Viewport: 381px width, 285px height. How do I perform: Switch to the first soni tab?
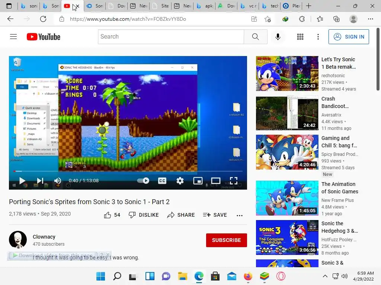pyautogui.click(x=29, y=6)
